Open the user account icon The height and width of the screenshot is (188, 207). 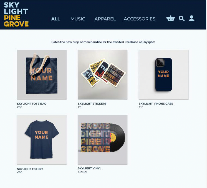(191, 18)
